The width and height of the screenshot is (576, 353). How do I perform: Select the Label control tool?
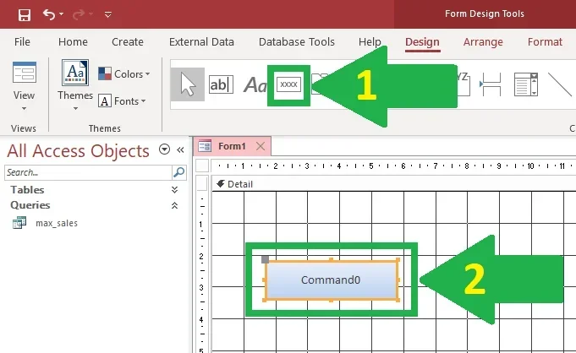(255, 84)
